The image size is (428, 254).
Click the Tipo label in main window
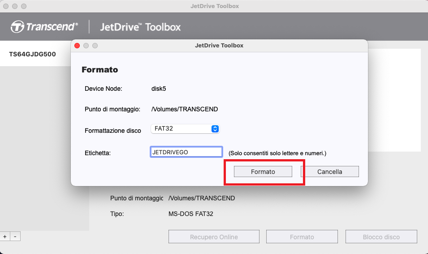tap(117, 214)
